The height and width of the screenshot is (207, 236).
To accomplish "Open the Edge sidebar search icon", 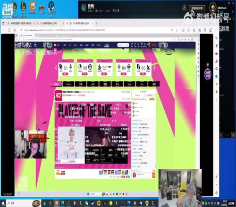I will tap(216, 38).
